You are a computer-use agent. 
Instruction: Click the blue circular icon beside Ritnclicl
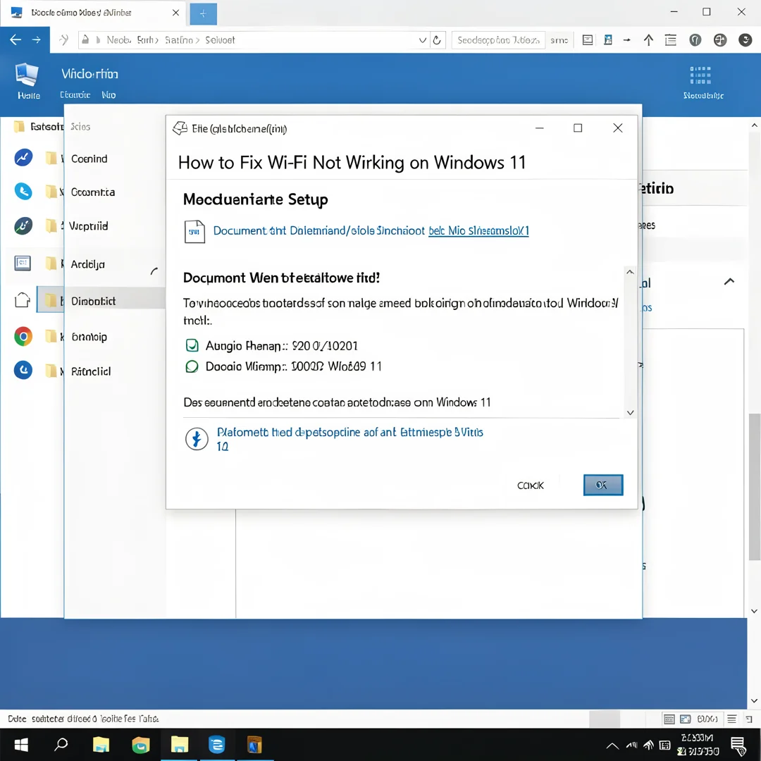[23, 371]
